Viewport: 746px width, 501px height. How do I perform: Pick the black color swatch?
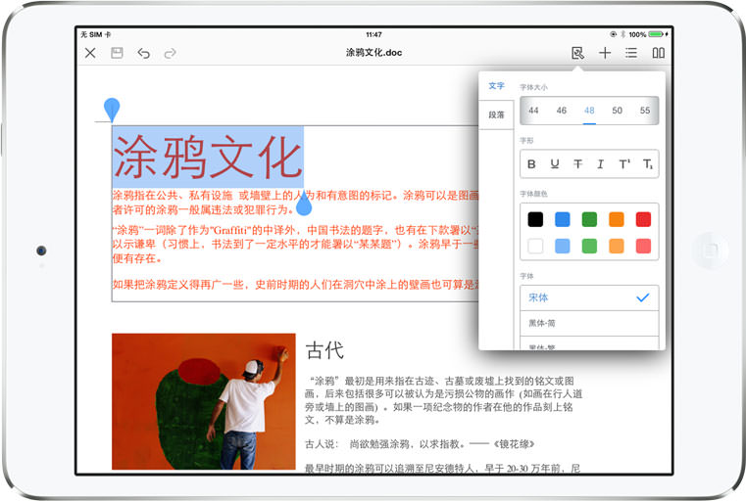click(x=535, y=219)
